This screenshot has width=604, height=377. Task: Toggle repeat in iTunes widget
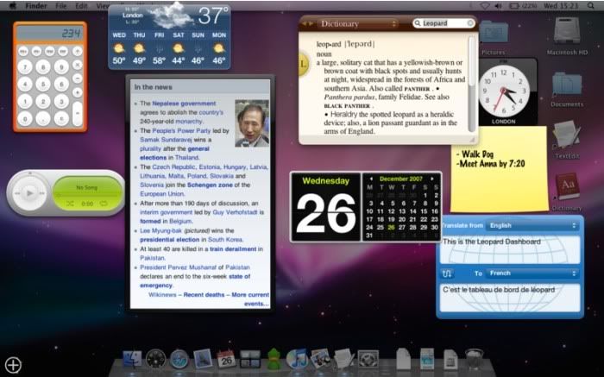click(x=104, y=204)
